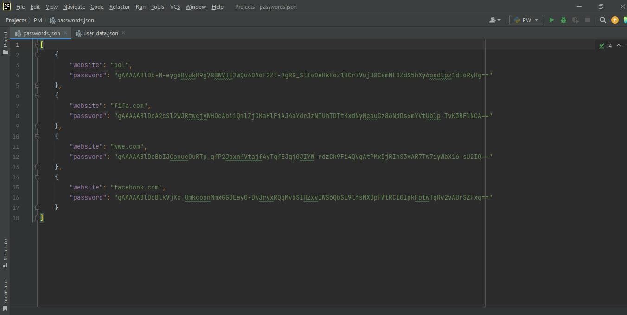Open the Refactor menu
The height and width of the screenshot is (315, 627).
pos(119,7)
